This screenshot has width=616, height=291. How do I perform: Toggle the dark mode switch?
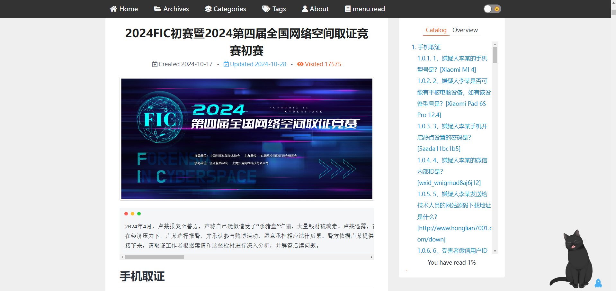tap(492, 9)
